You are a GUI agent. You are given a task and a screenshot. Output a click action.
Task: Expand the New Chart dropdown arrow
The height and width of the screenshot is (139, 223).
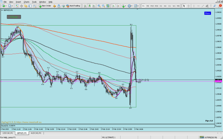[x=6, y=6]
